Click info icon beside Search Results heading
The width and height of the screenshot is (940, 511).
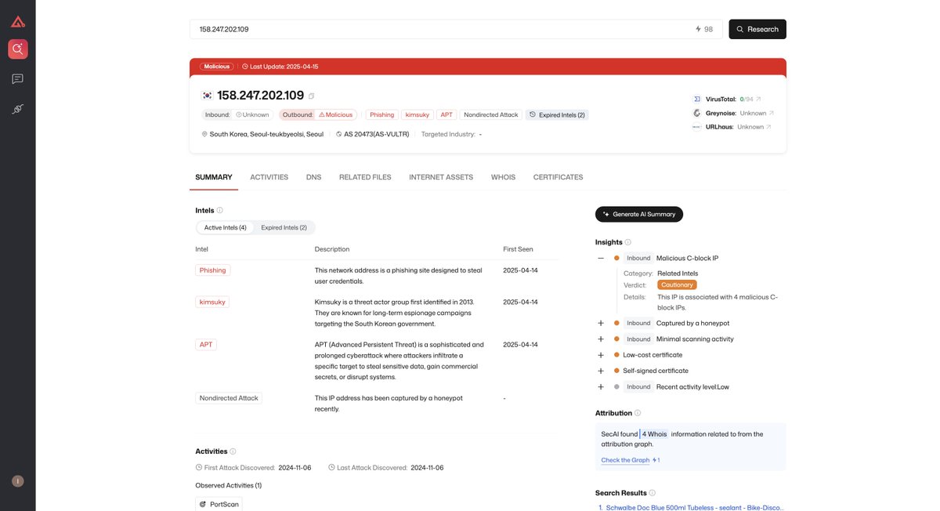coord(653,493)
